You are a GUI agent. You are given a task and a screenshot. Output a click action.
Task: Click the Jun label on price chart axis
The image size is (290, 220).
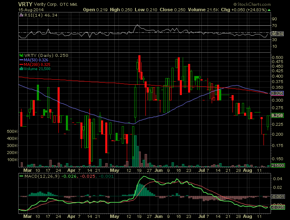(x=158, y=170)
